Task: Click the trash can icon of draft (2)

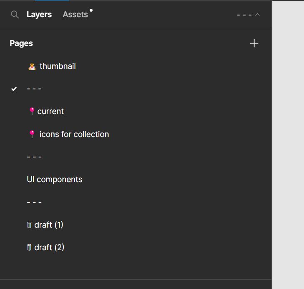Action: click(29, 247)
